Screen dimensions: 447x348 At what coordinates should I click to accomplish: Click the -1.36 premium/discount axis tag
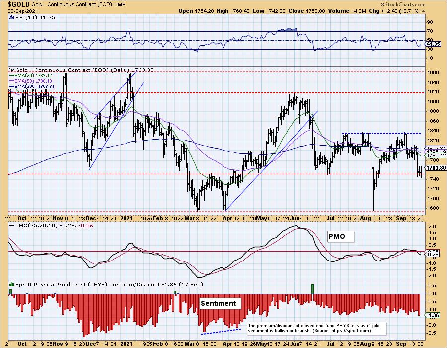(433, 315)
